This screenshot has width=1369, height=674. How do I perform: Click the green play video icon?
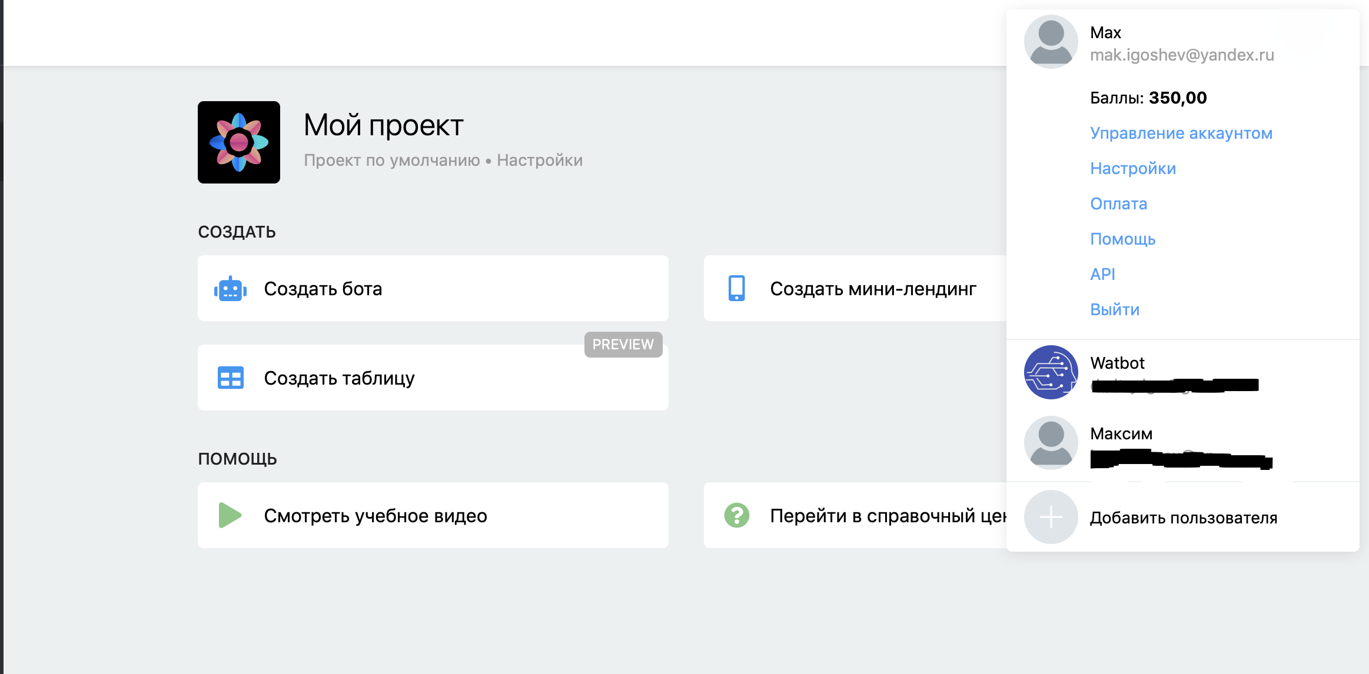[230, 515]
